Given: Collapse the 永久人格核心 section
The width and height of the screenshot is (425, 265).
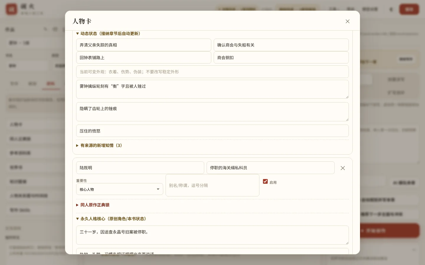Looking at the screenshot, I should pos(111,219).
